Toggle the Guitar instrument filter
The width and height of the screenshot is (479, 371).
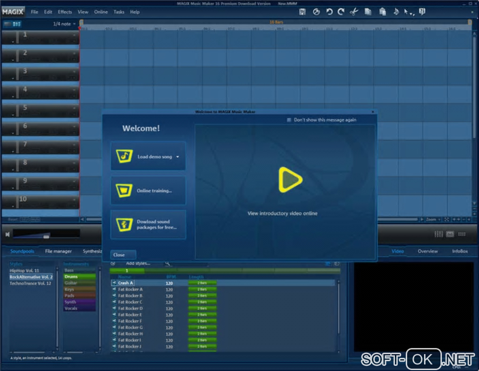[x=79, y=283]
